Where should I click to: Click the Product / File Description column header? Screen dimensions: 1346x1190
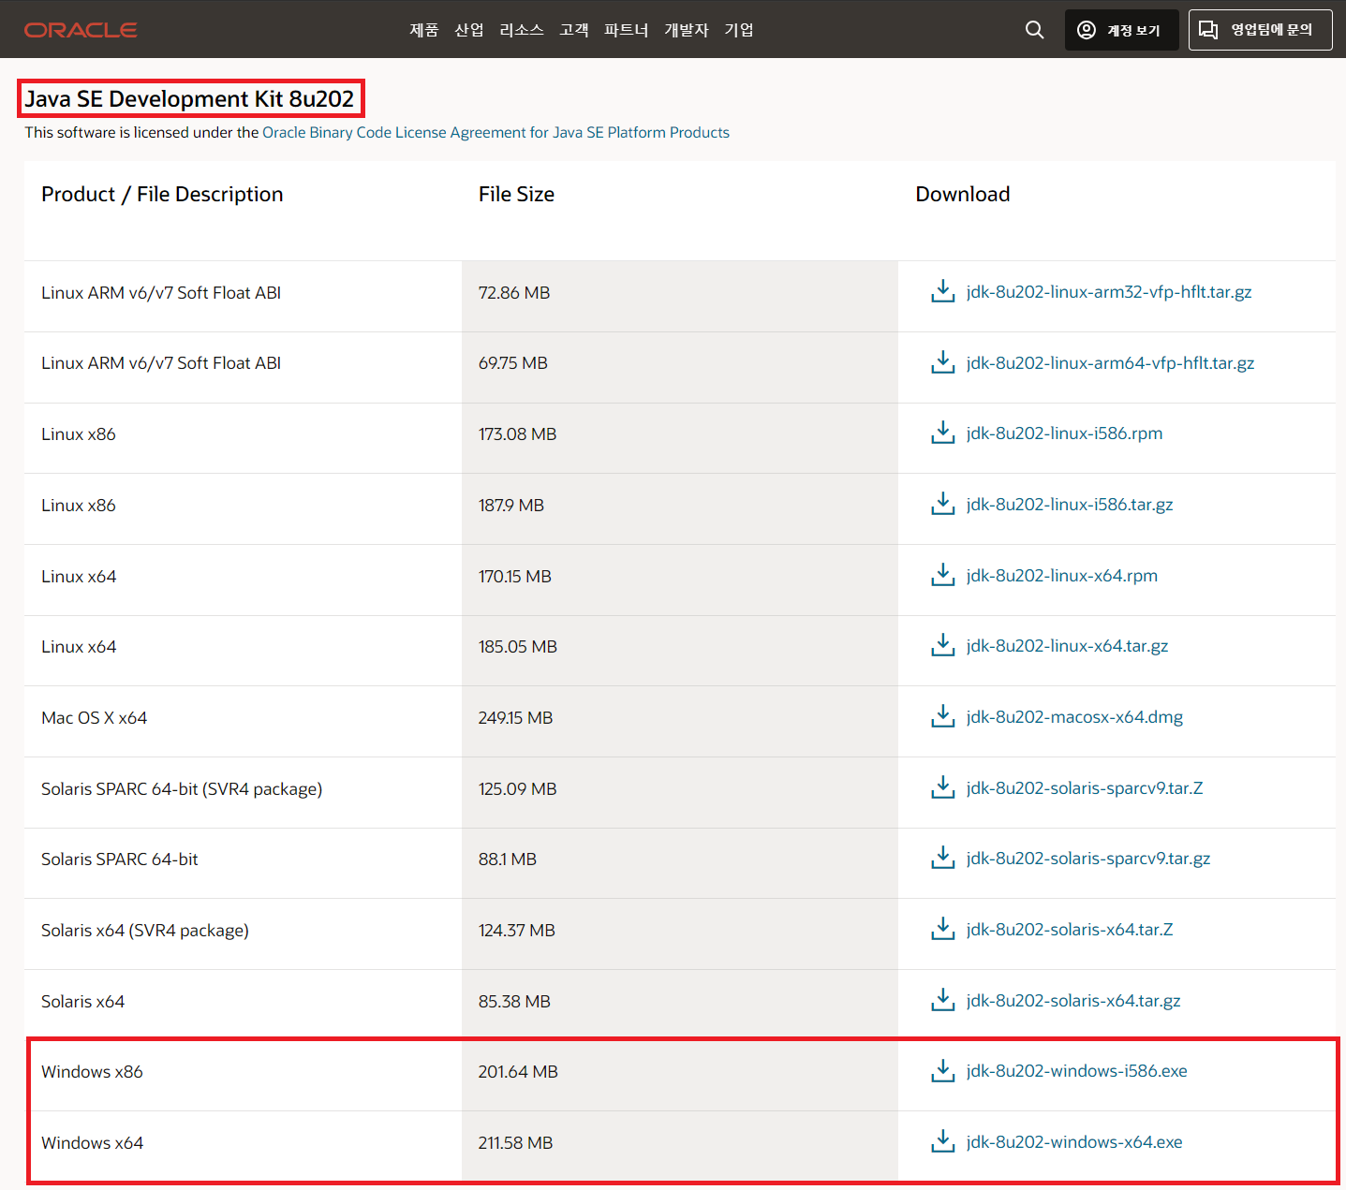[x=162, y=194]
